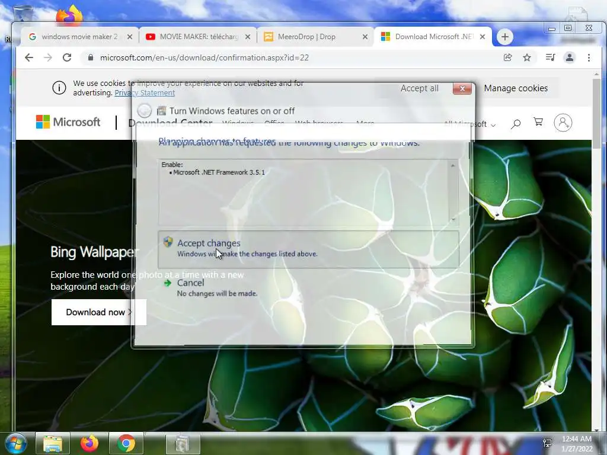Open the media control playlist icon

coord(550,57)
